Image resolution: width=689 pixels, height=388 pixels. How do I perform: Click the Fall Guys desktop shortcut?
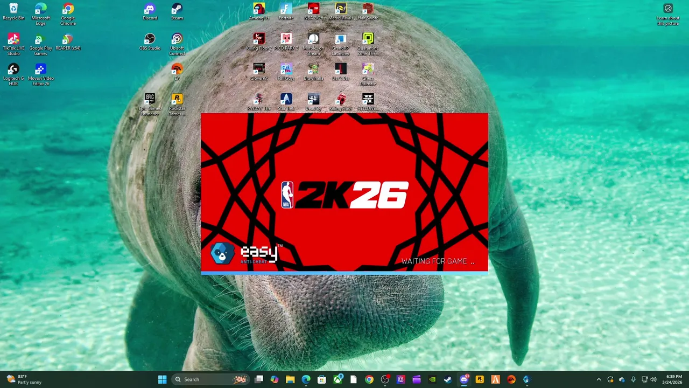286,72
